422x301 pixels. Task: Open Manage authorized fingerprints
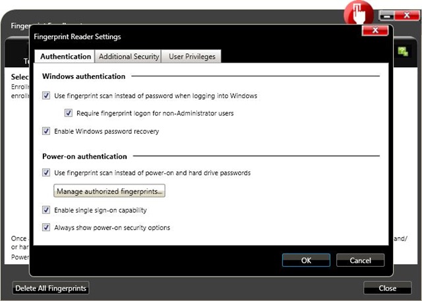click(110, 192)
